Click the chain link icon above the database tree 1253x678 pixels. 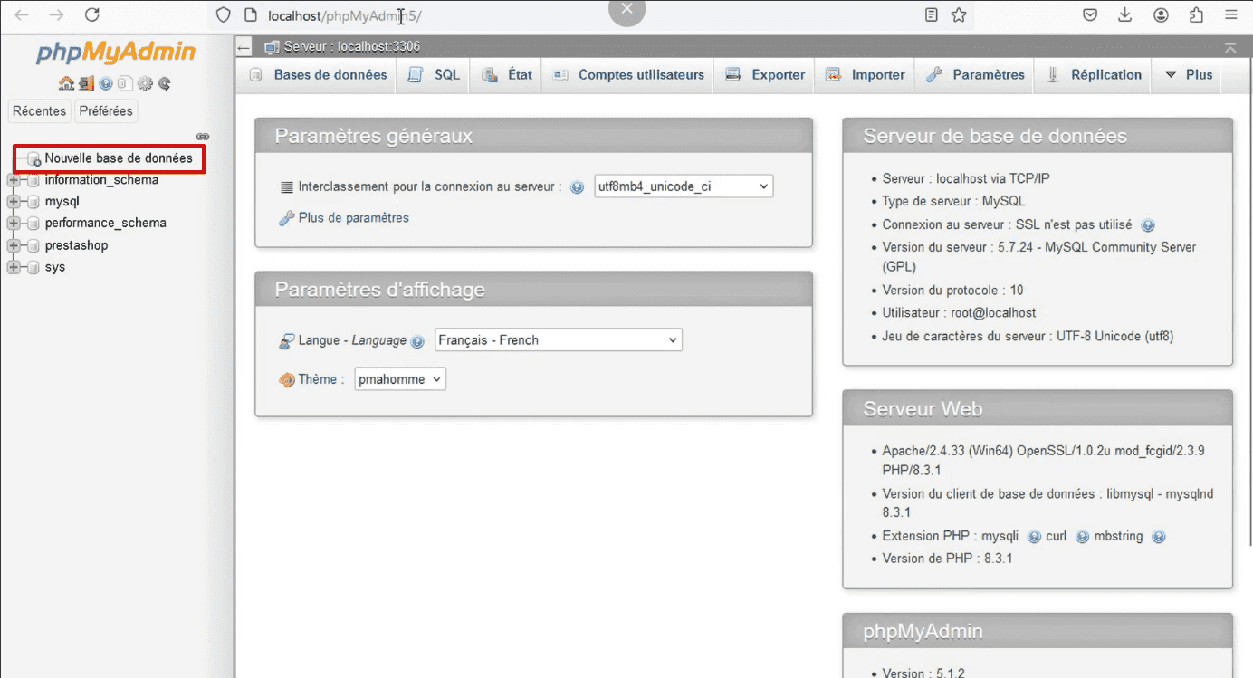click(203, 137)
